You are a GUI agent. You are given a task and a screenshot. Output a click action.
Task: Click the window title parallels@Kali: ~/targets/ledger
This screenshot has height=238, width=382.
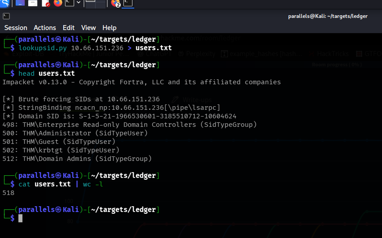328,16
